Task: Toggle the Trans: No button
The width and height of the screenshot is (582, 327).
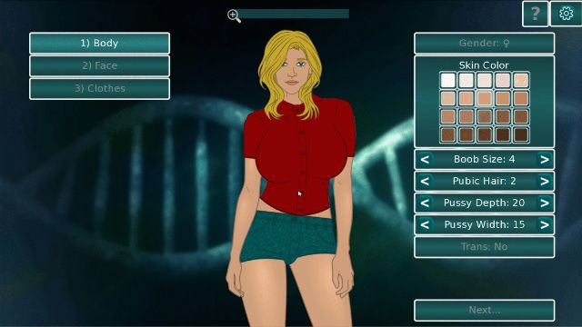Action: click(485, 247)
